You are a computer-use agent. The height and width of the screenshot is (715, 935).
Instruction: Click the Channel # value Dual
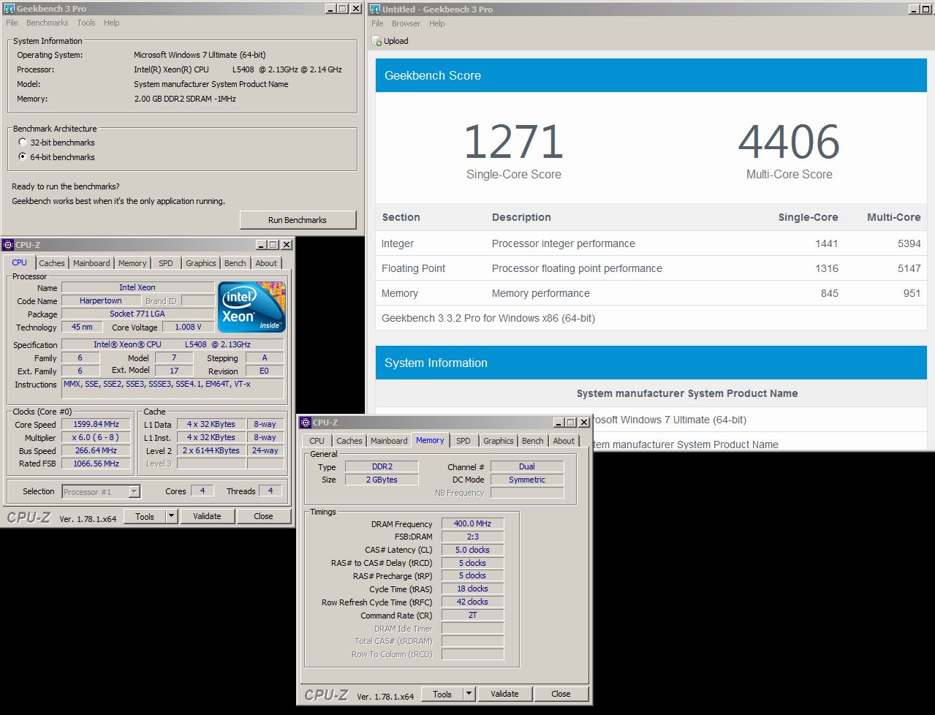point(527,466)
